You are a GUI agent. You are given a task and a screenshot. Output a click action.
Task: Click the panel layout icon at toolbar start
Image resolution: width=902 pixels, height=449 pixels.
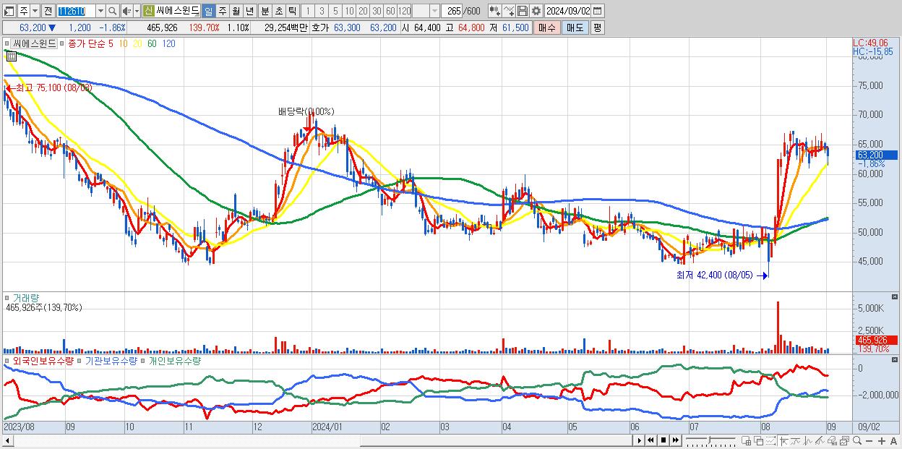pos(9,11)
